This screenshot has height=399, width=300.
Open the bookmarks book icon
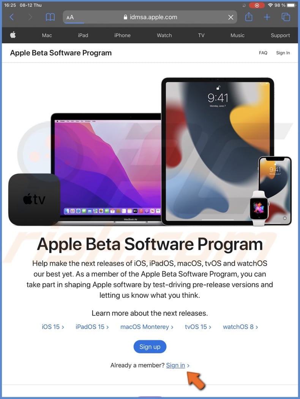pos(50,17)
